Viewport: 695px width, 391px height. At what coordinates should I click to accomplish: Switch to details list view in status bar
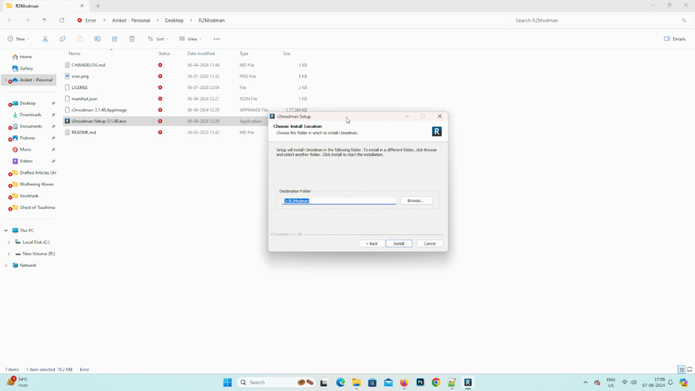pos(681,369)
